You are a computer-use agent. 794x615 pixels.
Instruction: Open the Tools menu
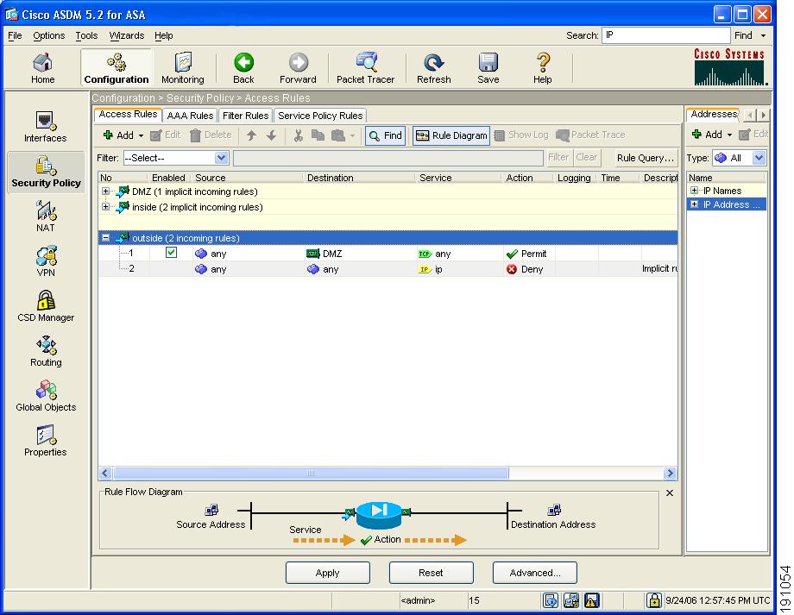click(x=86, y=35)
